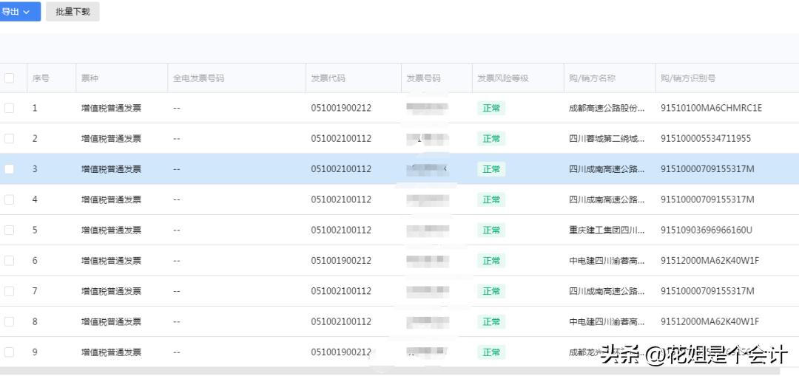The width and height of the screenshot is (799, 376).
Task: Click the 正常 status badge in row 6
Action: tap(491, 261)
